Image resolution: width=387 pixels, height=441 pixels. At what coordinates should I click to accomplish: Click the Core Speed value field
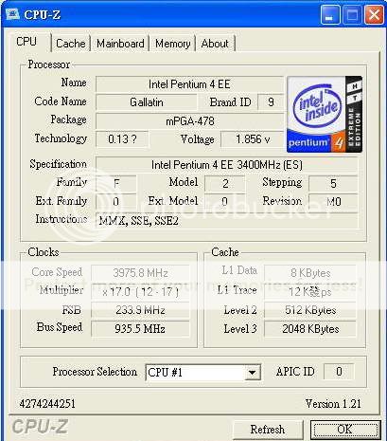pos(140,272)
